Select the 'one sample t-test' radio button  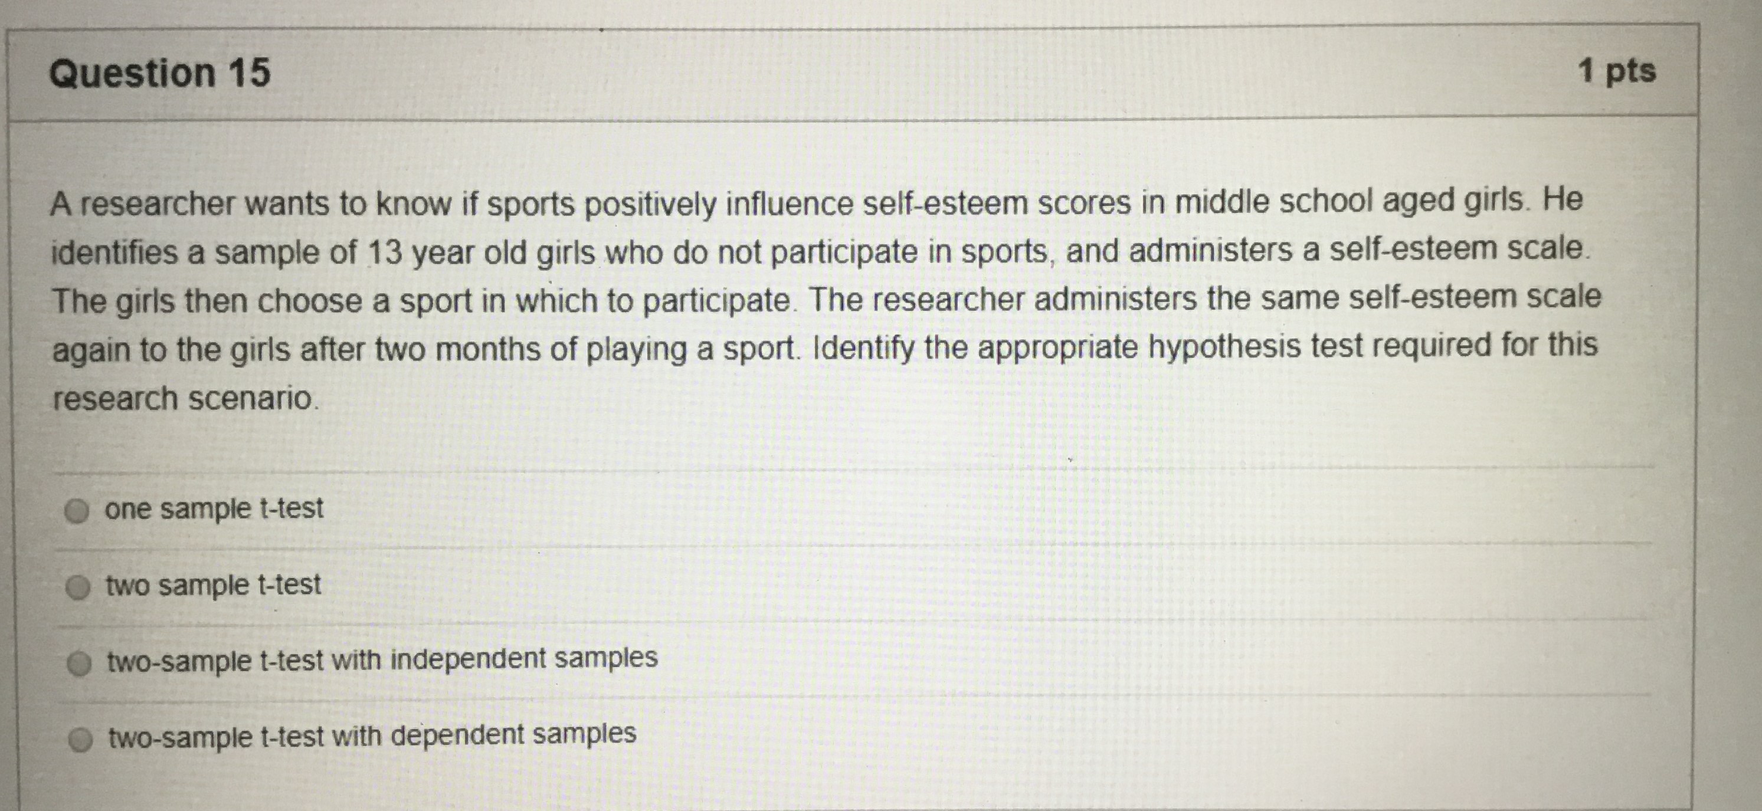point(77,511)
